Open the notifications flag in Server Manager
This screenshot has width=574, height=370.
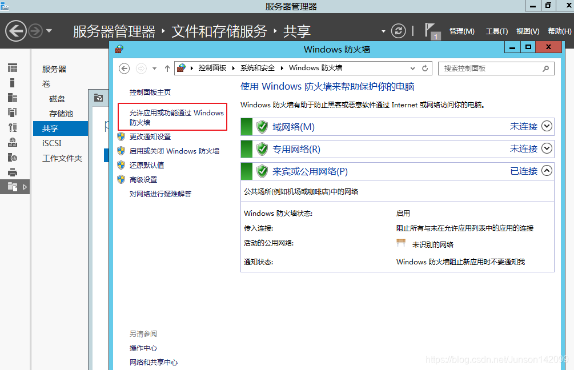431,31
